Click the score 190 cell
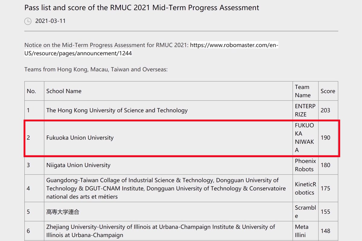The height and width of the screenshot is (241, 362). coord(328,138)
